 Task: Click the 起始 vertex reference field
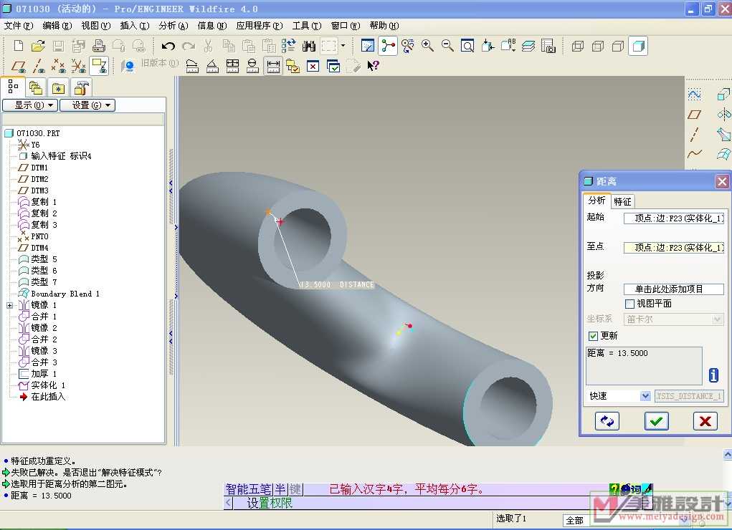point(674,218)
